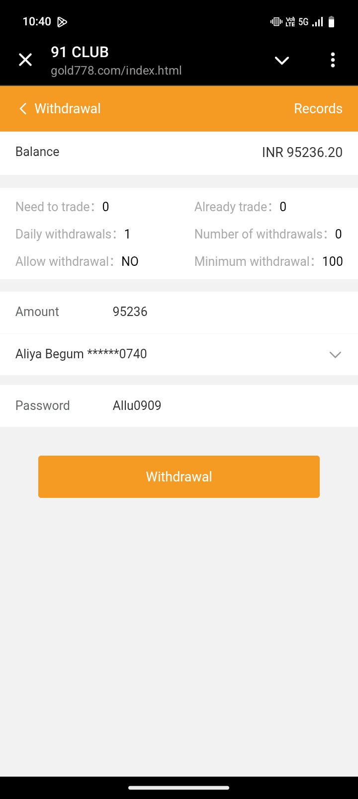This screenshot has width=358, height=799.
Task: Select Aliya Begum bank account row
Action: coord(149,354)
